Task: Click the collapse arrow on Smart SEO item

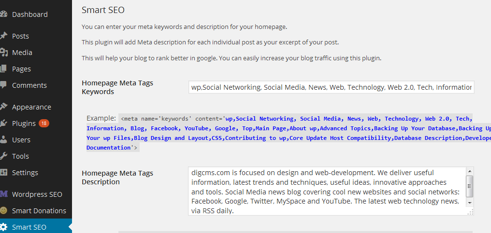Action: [70, 227]
